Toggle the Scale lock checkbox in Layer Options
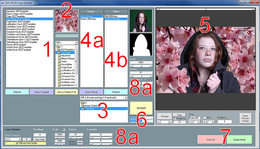 tap(64, 129)
